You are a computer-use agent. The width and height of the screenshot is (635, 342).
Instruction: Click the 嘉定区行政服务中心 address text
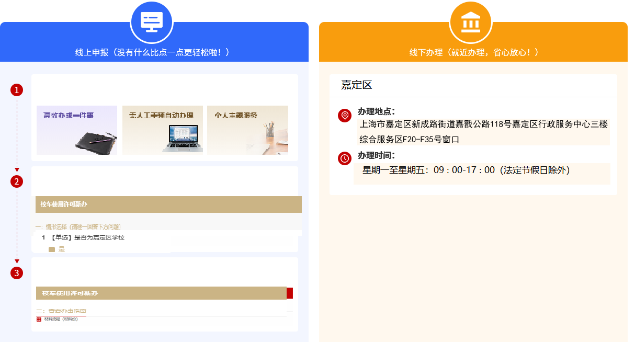point(483,124)
